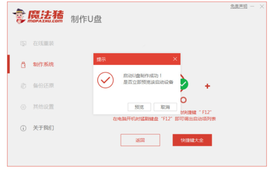Select 制作系统 in the sidebar

[43, 65]
